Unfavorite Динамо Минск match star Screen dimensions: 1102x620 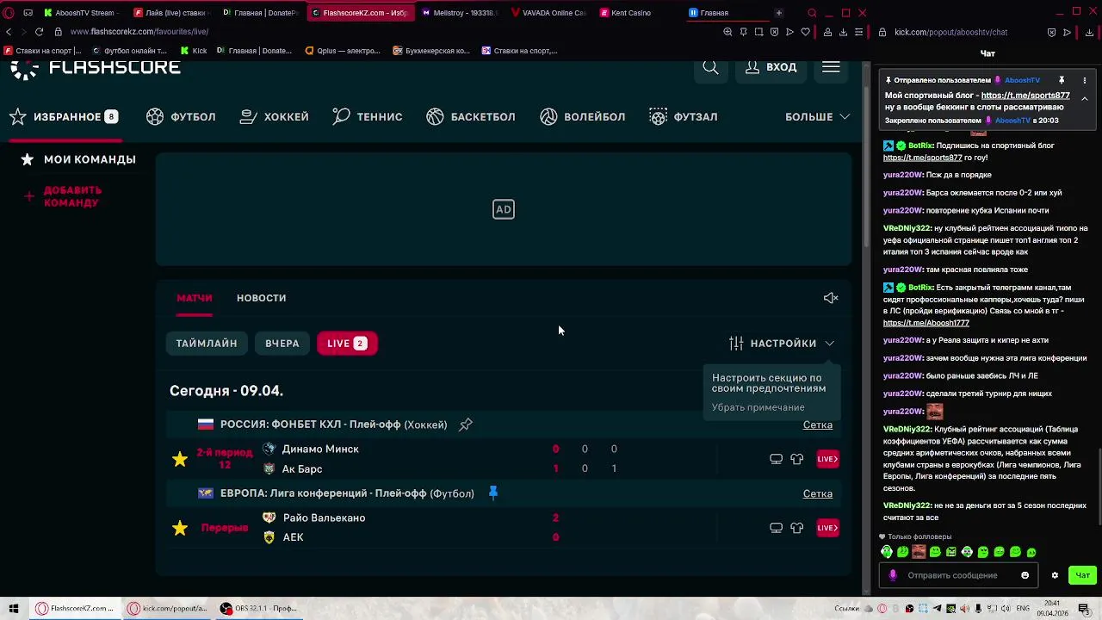tap(180, 459)
